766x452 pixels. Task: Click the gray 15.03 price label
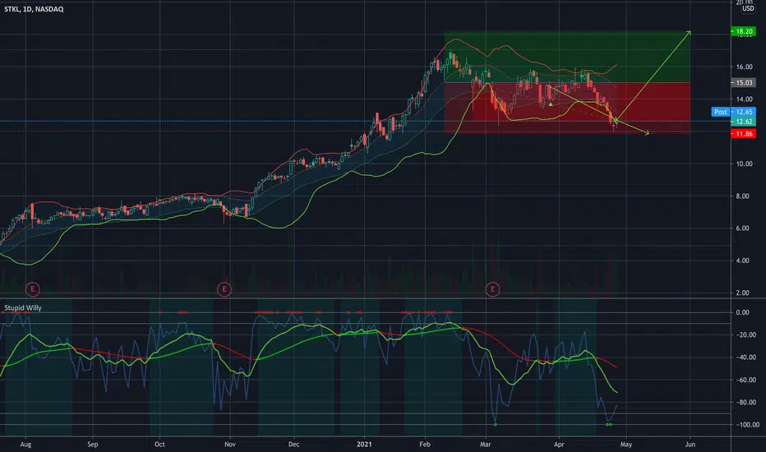tap(743, 82)
